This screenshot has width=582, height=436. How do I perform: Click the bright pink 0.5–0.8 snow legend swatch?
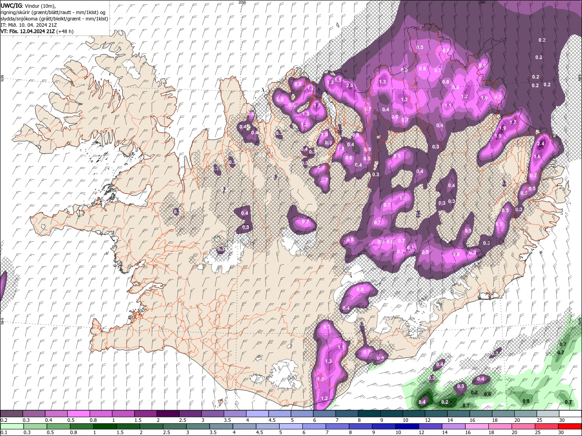tap(78, 414)
